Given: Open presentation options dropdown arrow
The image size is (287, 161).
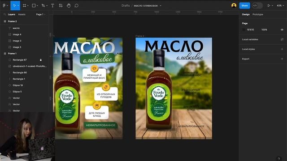Looking at the screenshot, I should 272,6.
